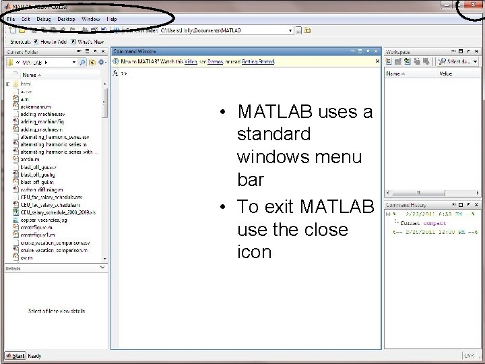The height and width of the screenshot is (364, 485).
Task: Minimize the Workspace panel with arrow-bar icon
Action: click(x=453, y=51)
